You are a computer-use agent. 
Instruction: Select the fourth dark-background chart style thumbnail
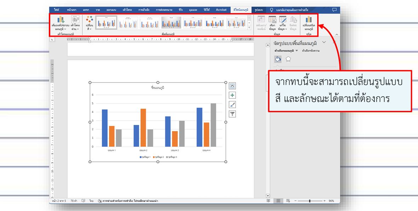172,23
